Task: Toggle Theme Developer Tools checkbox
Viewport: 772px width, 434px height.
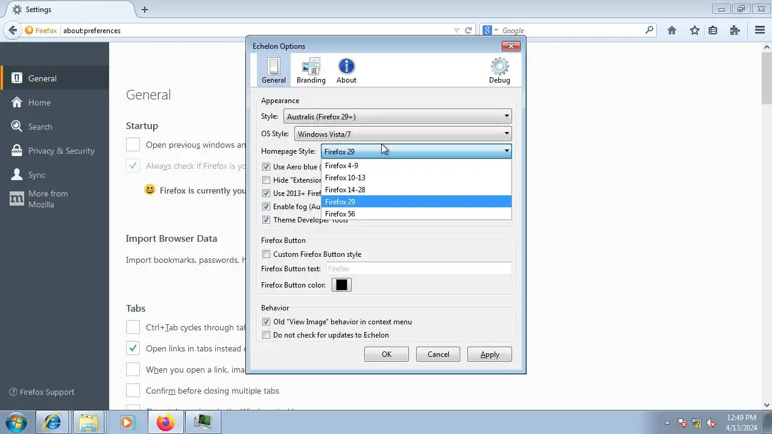Action: (267, 220)
